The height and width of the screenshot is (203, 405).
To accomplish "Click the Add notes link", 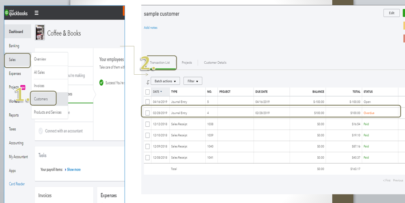I will click(x=151, y=28).
